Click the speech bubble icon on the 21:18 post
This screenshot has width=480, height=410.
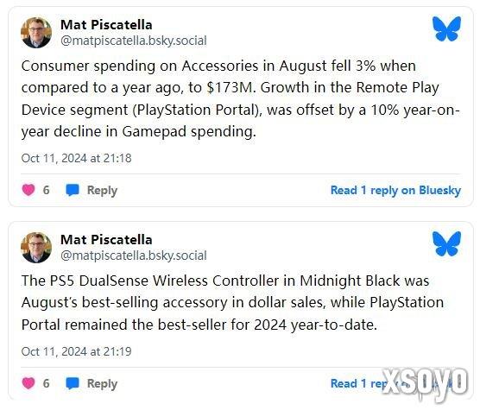pos(73,190)
